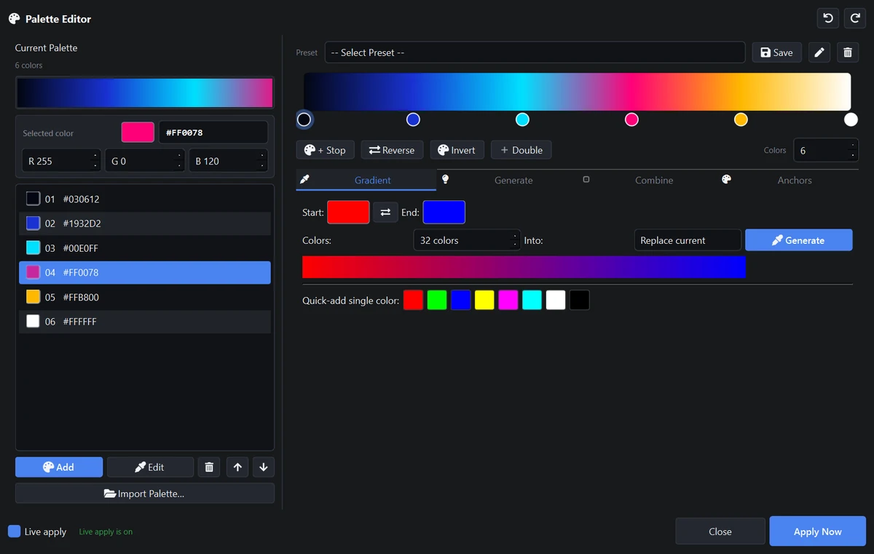The width and height of the screenshot is (874, 554).
Task: Select palette color 01 #030612
Action: pyautogui.click(x=145, y=199)
